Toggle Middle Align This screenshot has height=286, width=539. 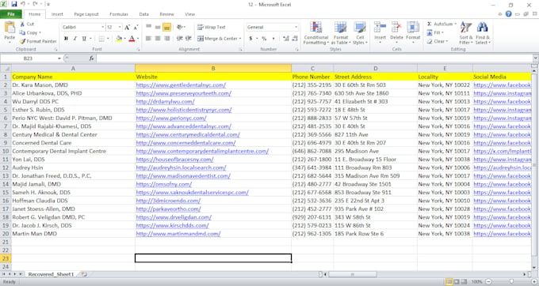[158, 27]
